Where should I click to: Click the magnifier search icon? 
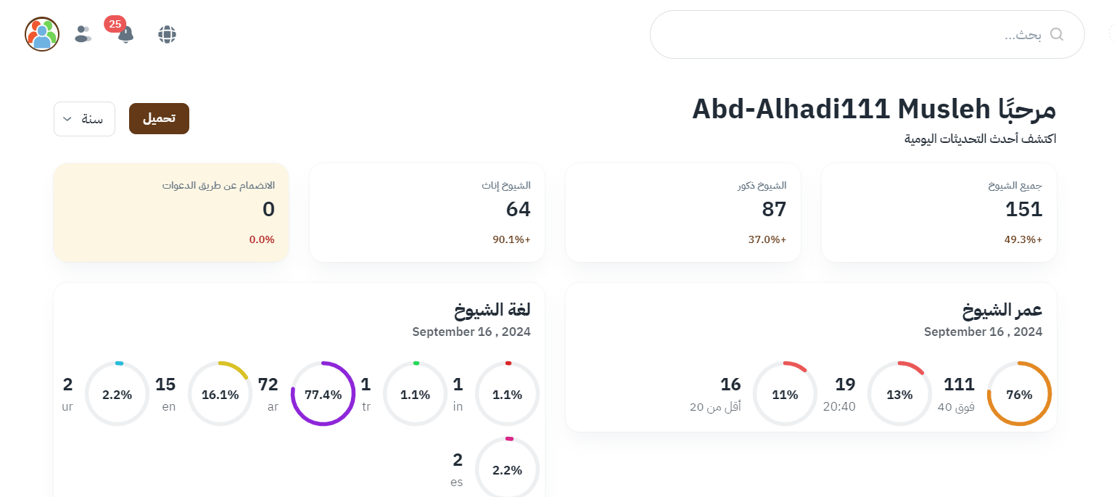click(x=1056, y=34)
